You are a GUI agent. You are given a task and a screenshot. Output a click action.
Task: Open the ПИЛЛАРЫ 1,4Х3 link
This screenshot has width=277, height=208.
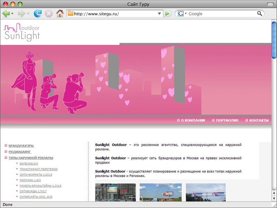30,180
